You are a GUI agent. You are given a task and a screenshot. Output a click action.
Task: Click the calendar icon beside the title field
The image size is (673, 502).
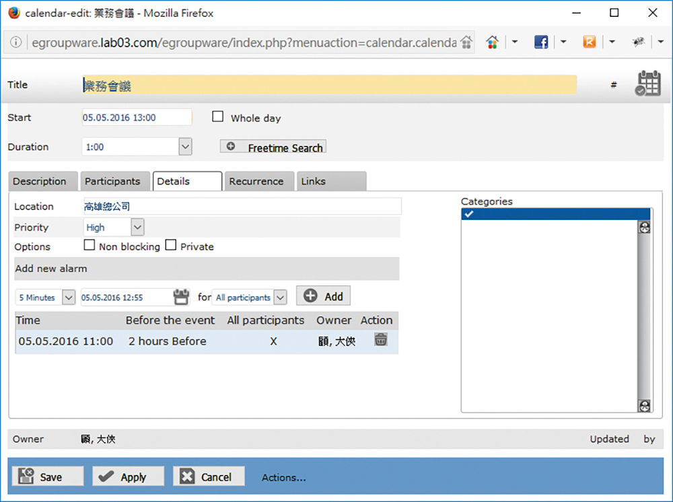(648, 83)
